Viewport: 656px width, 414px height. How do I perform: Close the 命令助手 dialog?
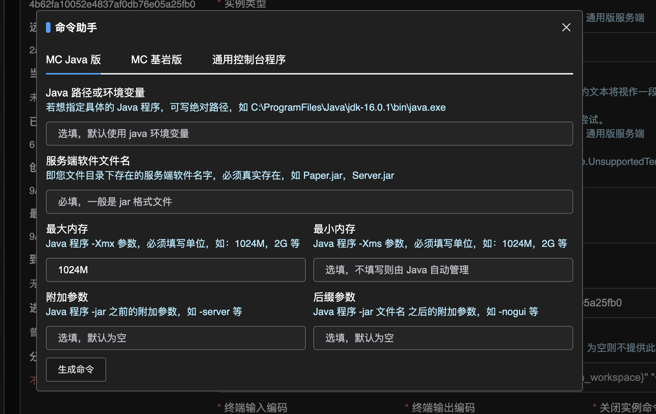pyautogui.click(x=566, y=27)
